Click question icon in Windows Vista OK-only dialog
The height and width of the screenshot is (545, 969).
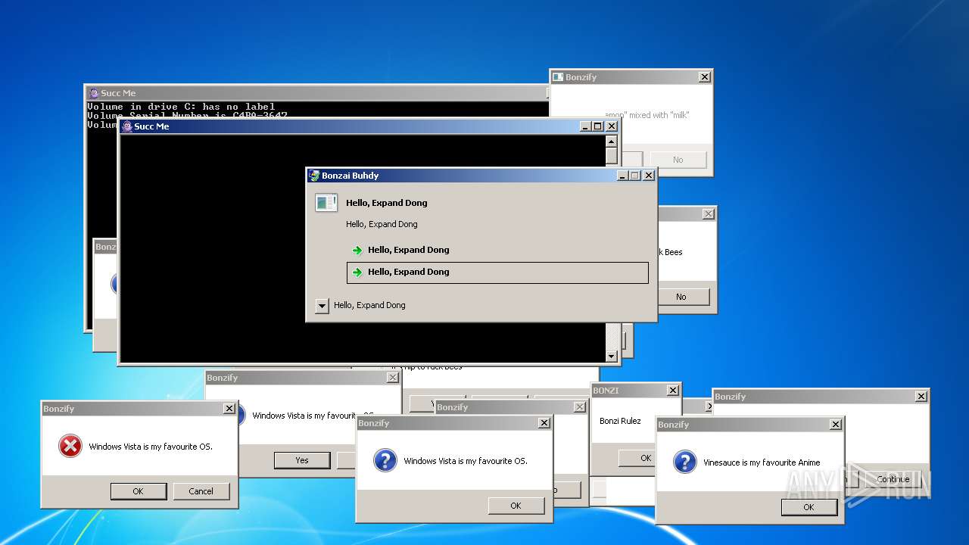385,460
